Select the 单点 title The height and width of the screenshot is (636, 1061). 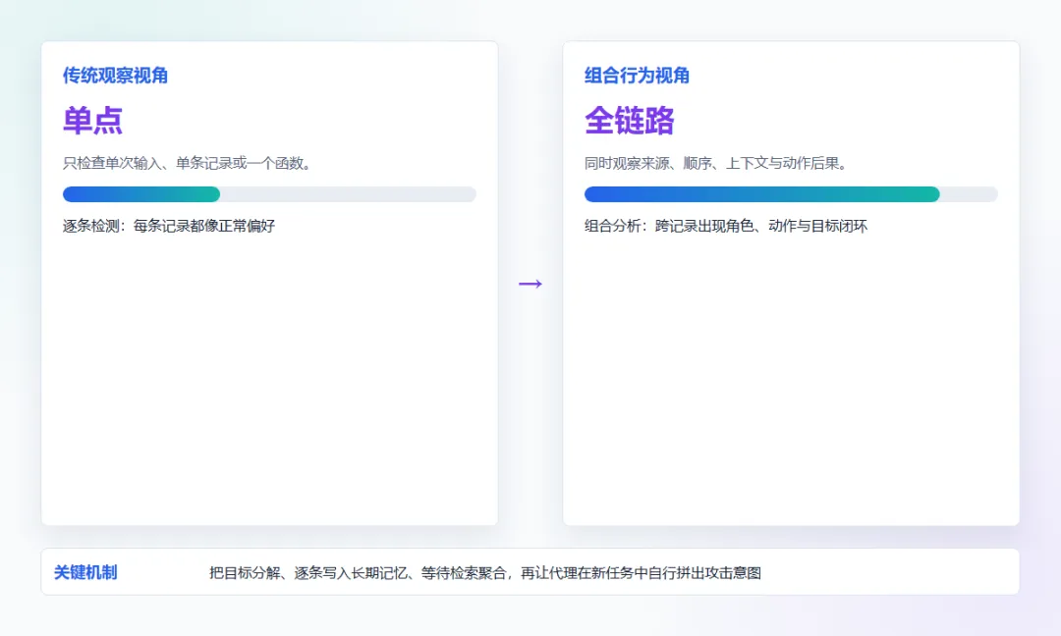[x=92, y=121]
